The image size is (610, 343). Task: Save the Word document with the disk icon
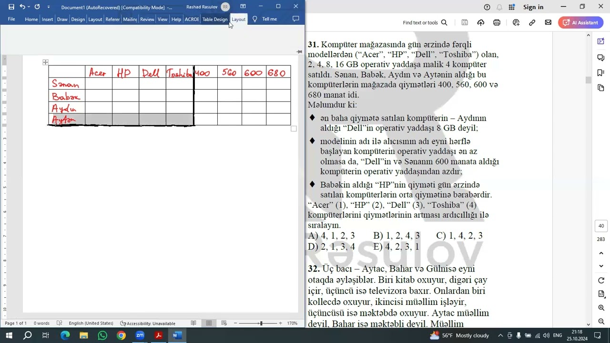11,7
